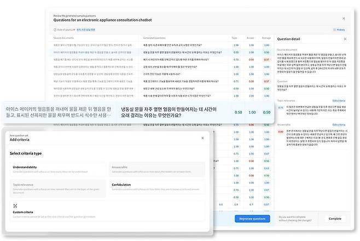Viewport: 360px width, 241px height.
Task: Click the first generated question row in the table
Action: click(162, 45)
